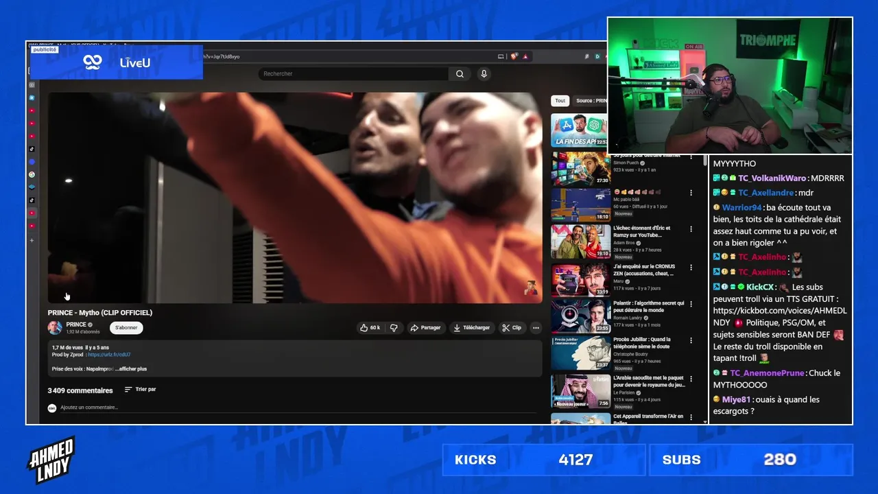The image size is (878, 494).
Task: Open the kickbot.com voices link in chat
Action: pos(780,316)
